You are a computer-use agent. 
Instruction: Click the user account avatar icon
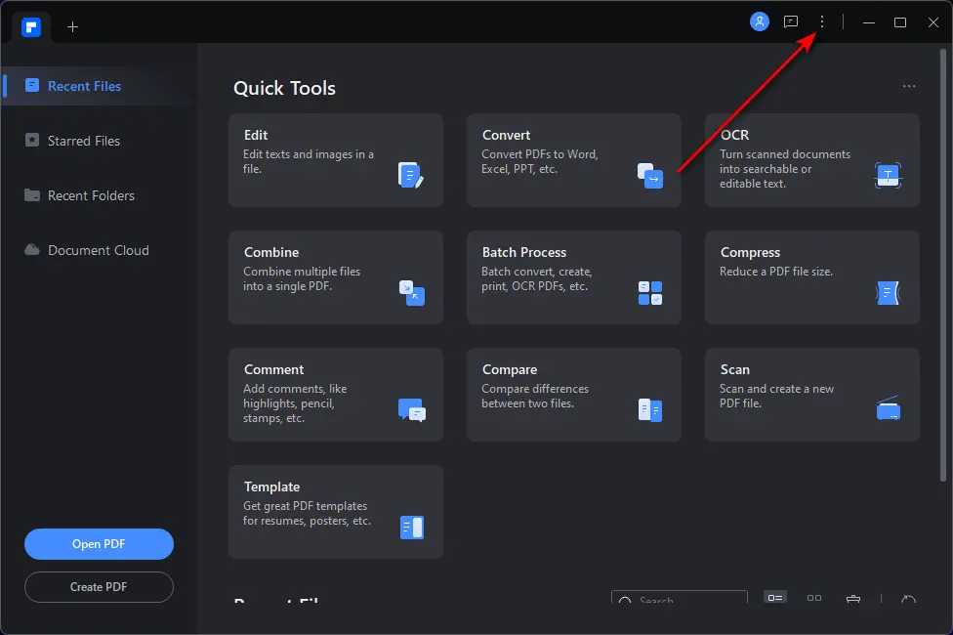click(x=760, y=21)
